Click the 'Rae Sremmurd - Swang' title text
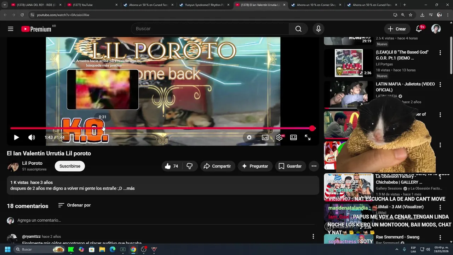The width and height of the screenshot is (453, 255). [397, 237]
